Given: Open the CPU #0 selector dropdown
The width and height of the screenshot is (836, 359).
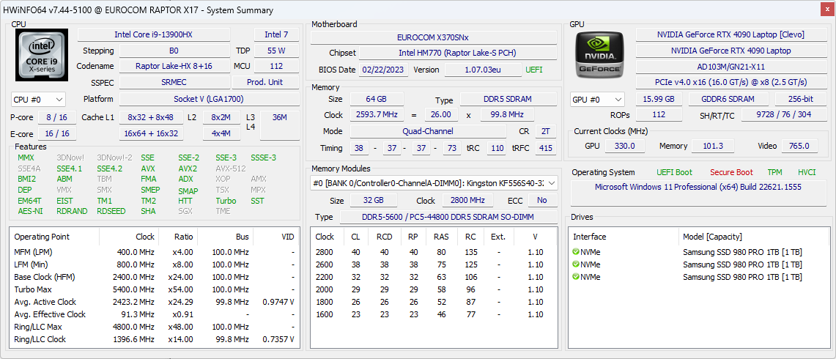Looking at the screenshot, I should (x=38, y=99).
